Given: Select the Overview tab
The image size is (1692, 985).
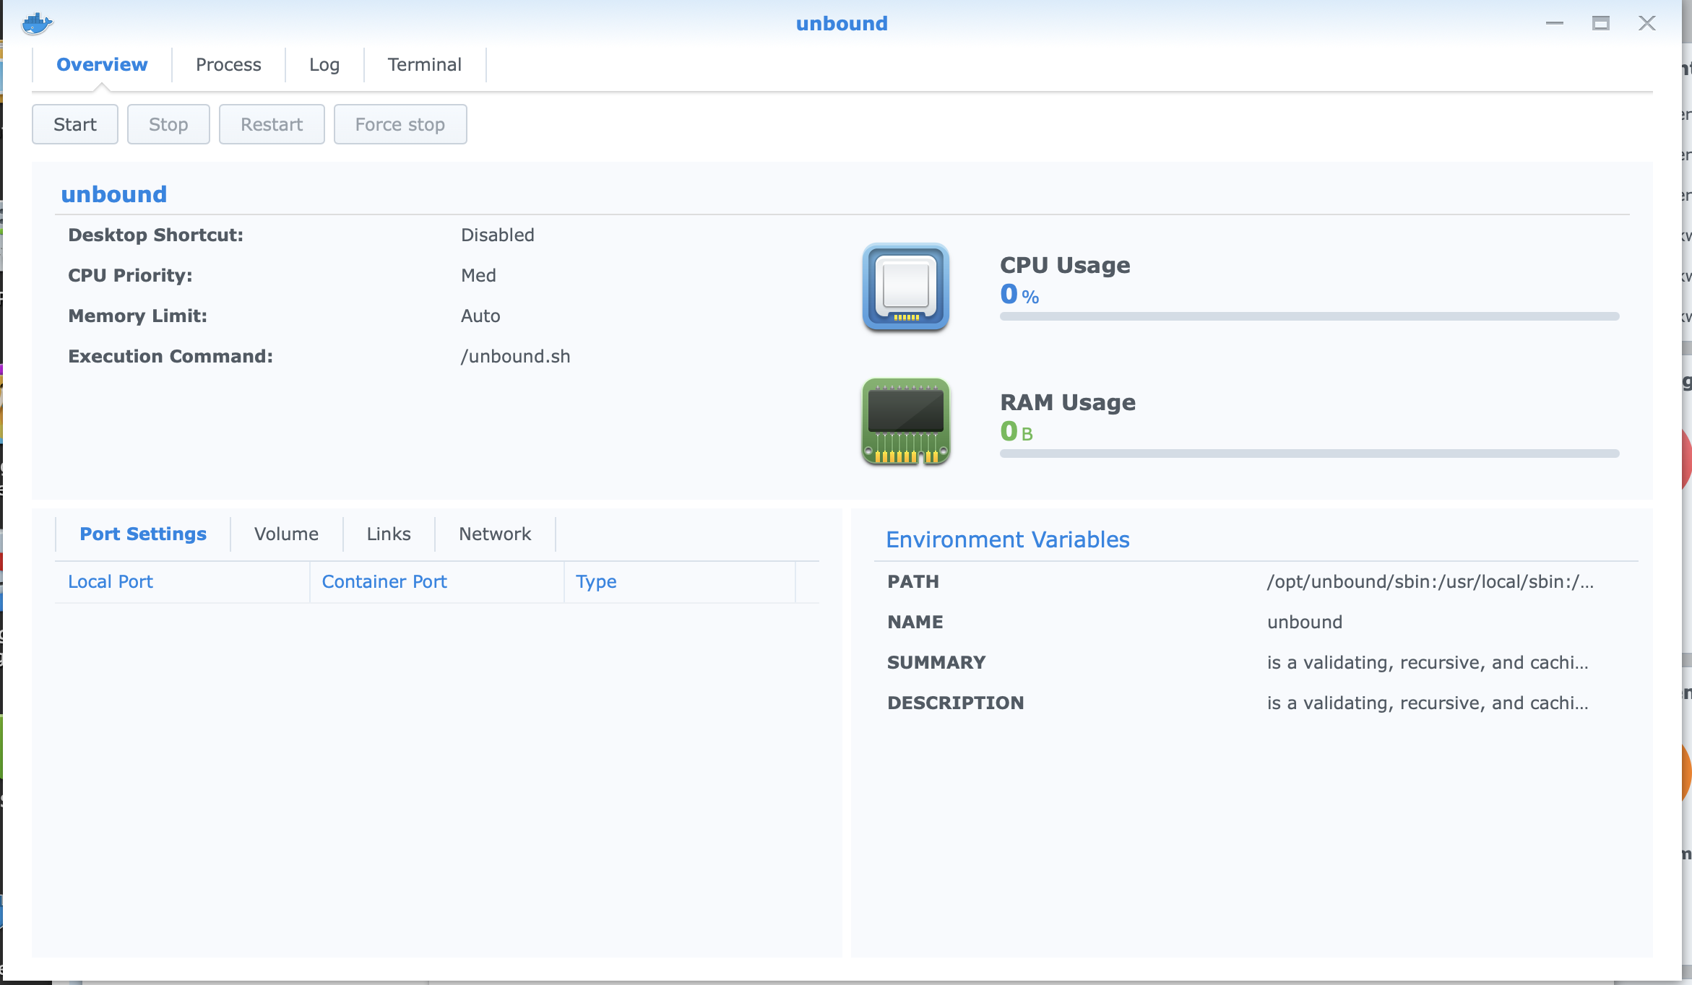Looking at the screenshot, I should 102,65.
